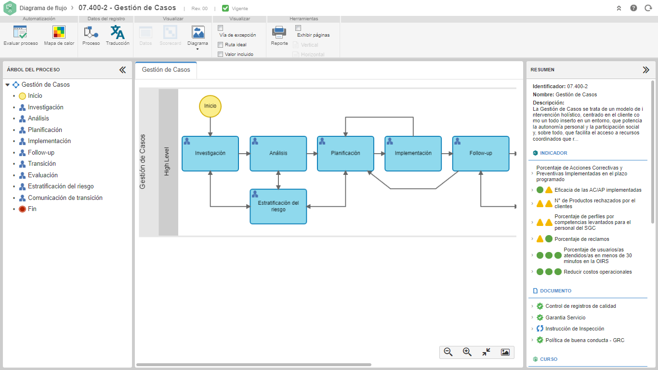Open Política de buena conducta - GRC
The height and width of the screenshot is (370, 658).
tap(585, 341)
